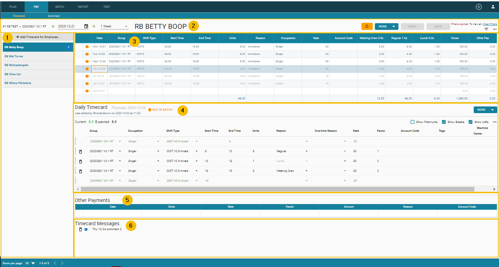
Task: Click Start Time value 12 in Lunch row
Action: tap(206, 161)
